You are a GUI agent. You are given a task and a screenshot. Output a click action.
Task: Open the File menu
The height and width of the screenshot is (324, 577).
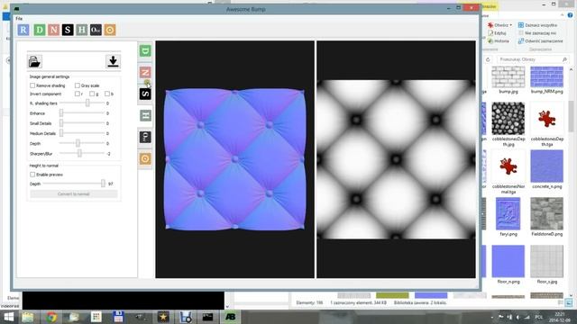[19, 18]
